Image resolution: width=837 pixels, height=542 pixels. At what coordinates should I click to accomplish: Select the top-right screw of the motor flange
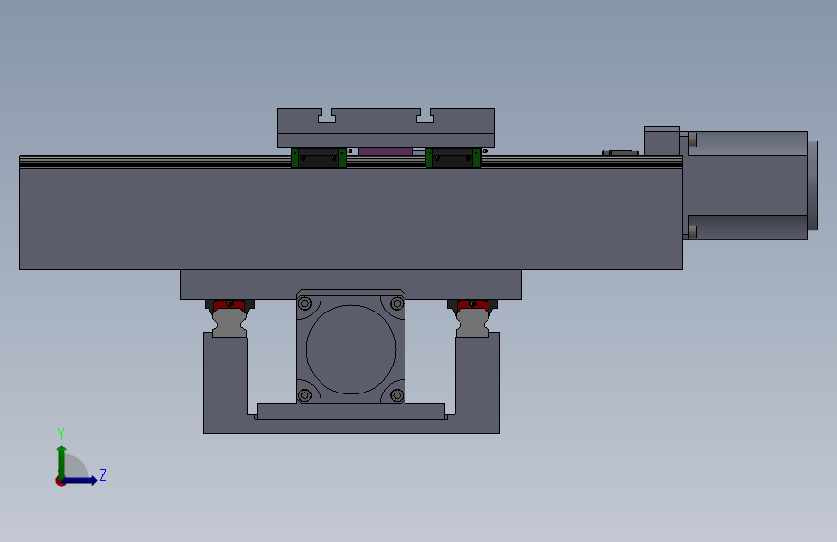click(x=397, y=304)
